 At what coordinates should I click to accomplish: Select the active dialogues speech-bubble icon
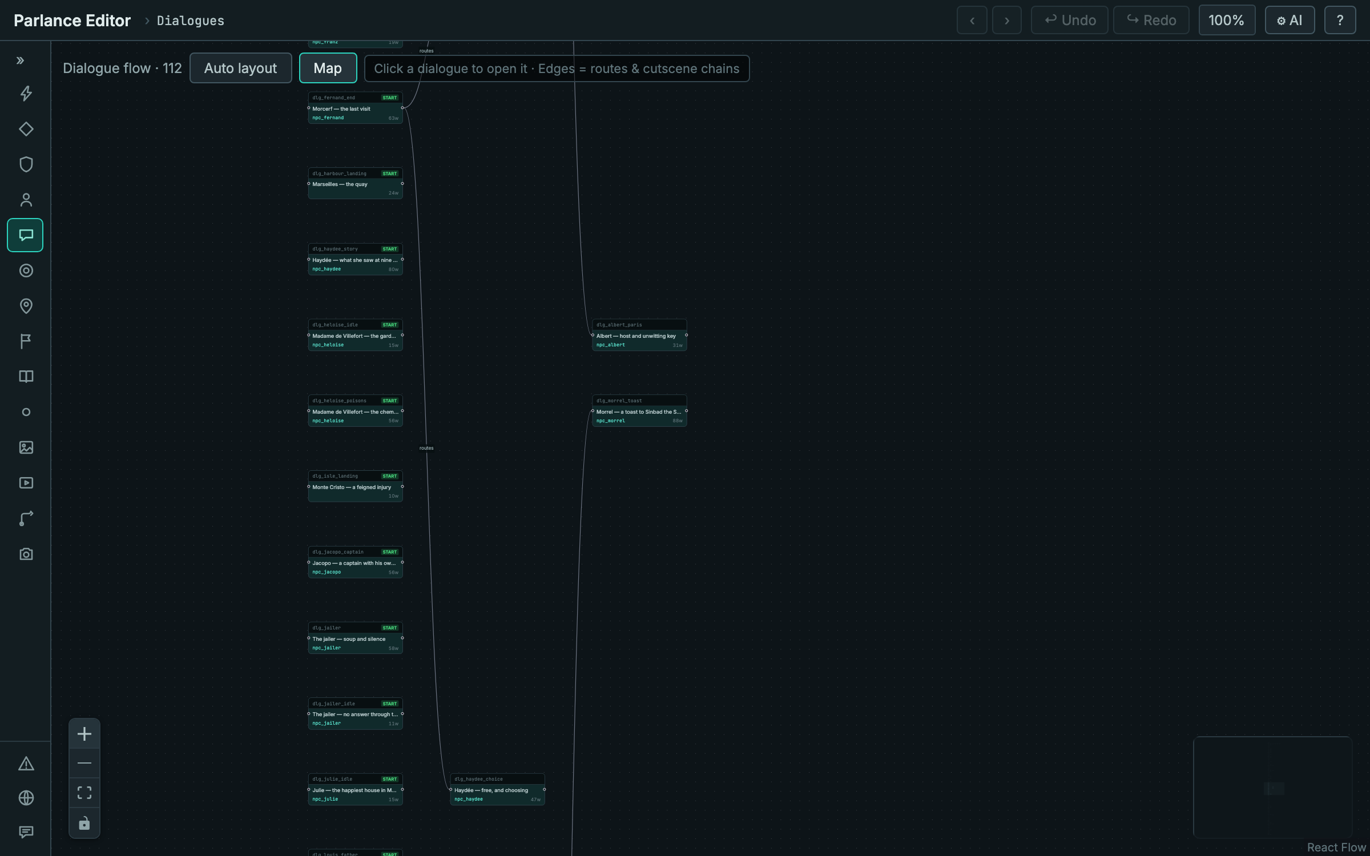pos(26,235)
